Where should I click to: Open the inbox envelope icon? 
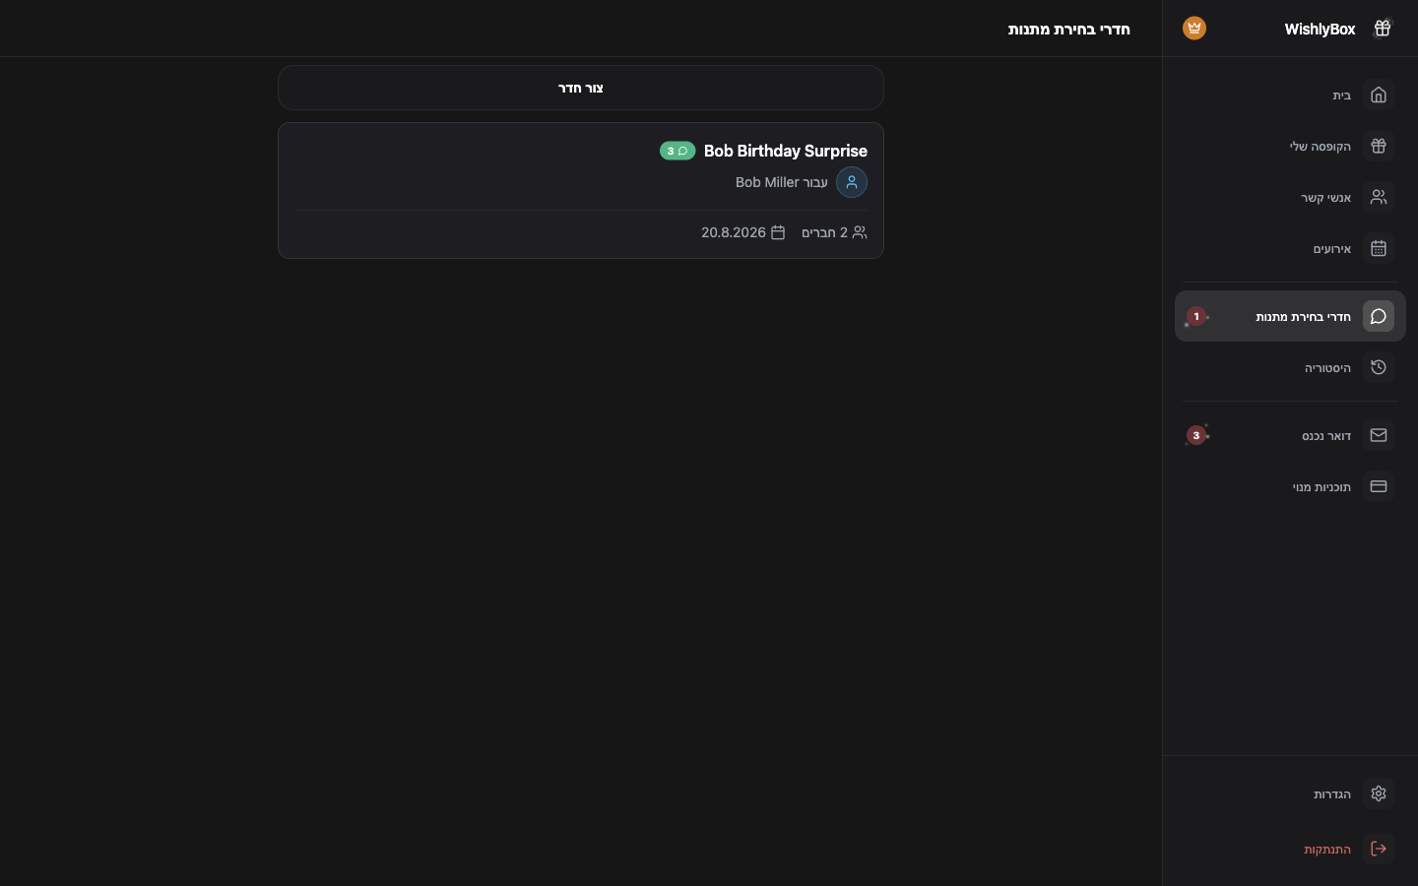1379,436
